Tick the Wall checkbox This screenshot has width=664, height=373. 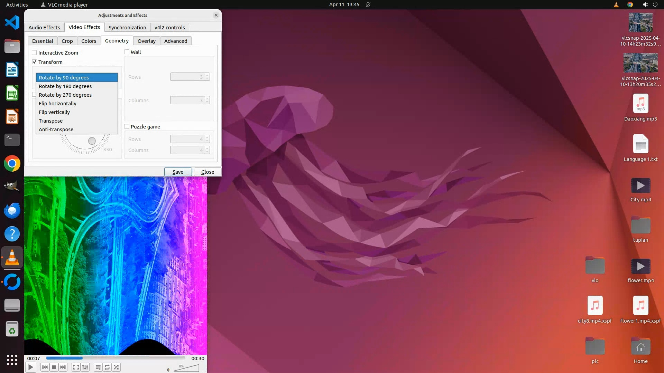[127, 52]
